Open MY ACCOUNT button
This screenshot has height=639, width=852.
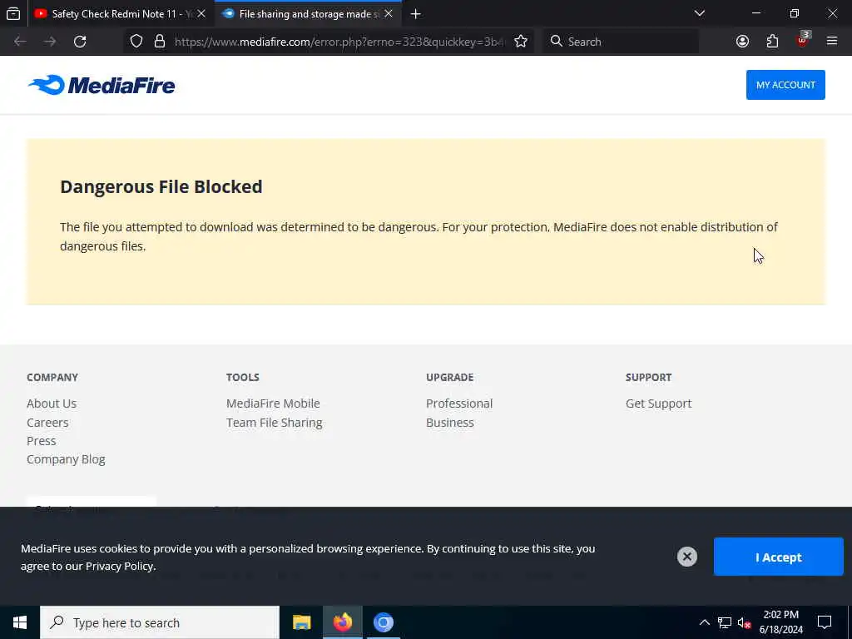click(x=785, y=85)
